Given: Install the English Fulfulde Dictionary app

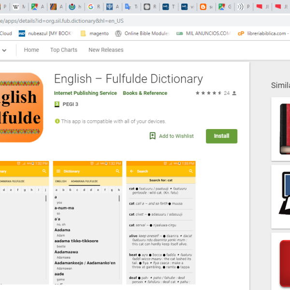Looking at the screenshot, I should pyautogui.click(x=221, y=136).
